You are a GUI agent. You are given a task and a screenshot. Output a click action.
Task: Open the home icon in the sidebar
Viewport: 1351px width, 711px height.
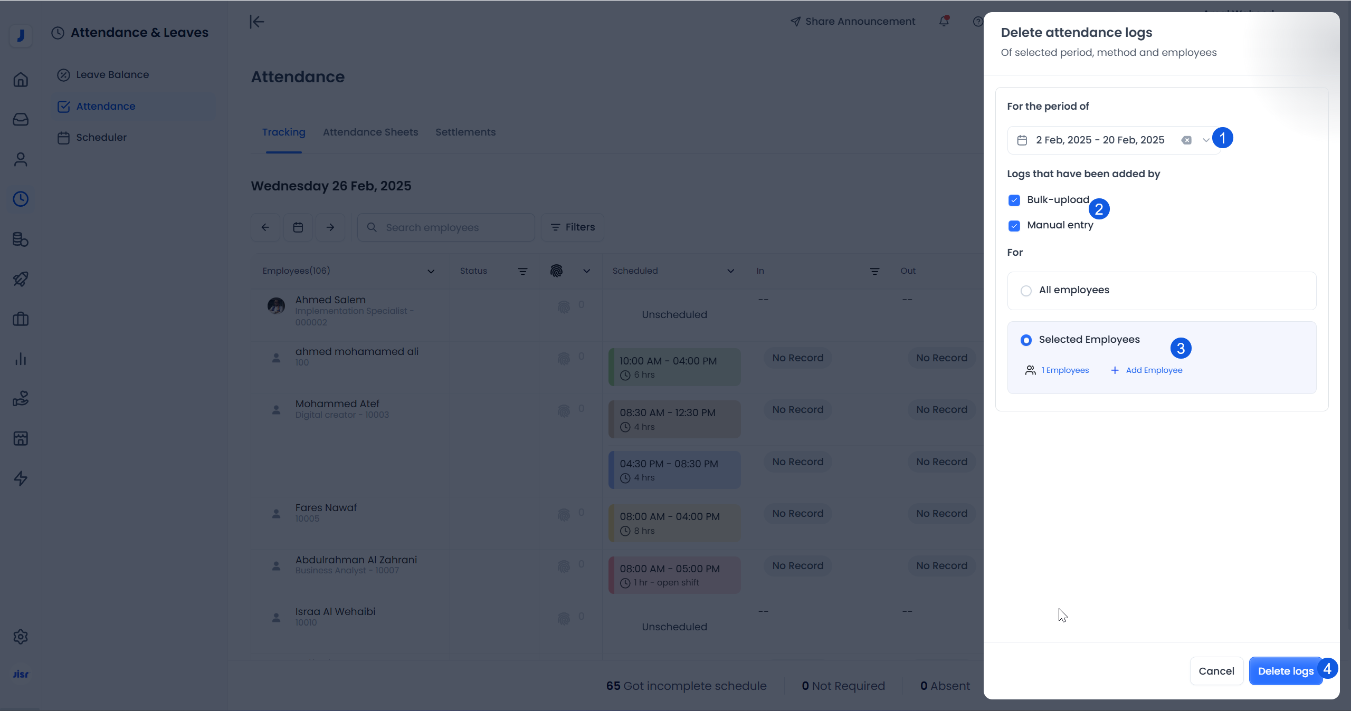[x=21, y=80]
